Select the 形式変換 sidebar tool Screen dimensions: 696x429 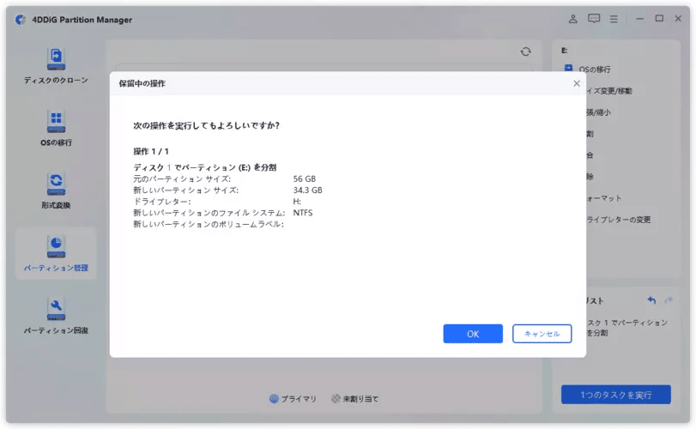click(x=56, y=190)
